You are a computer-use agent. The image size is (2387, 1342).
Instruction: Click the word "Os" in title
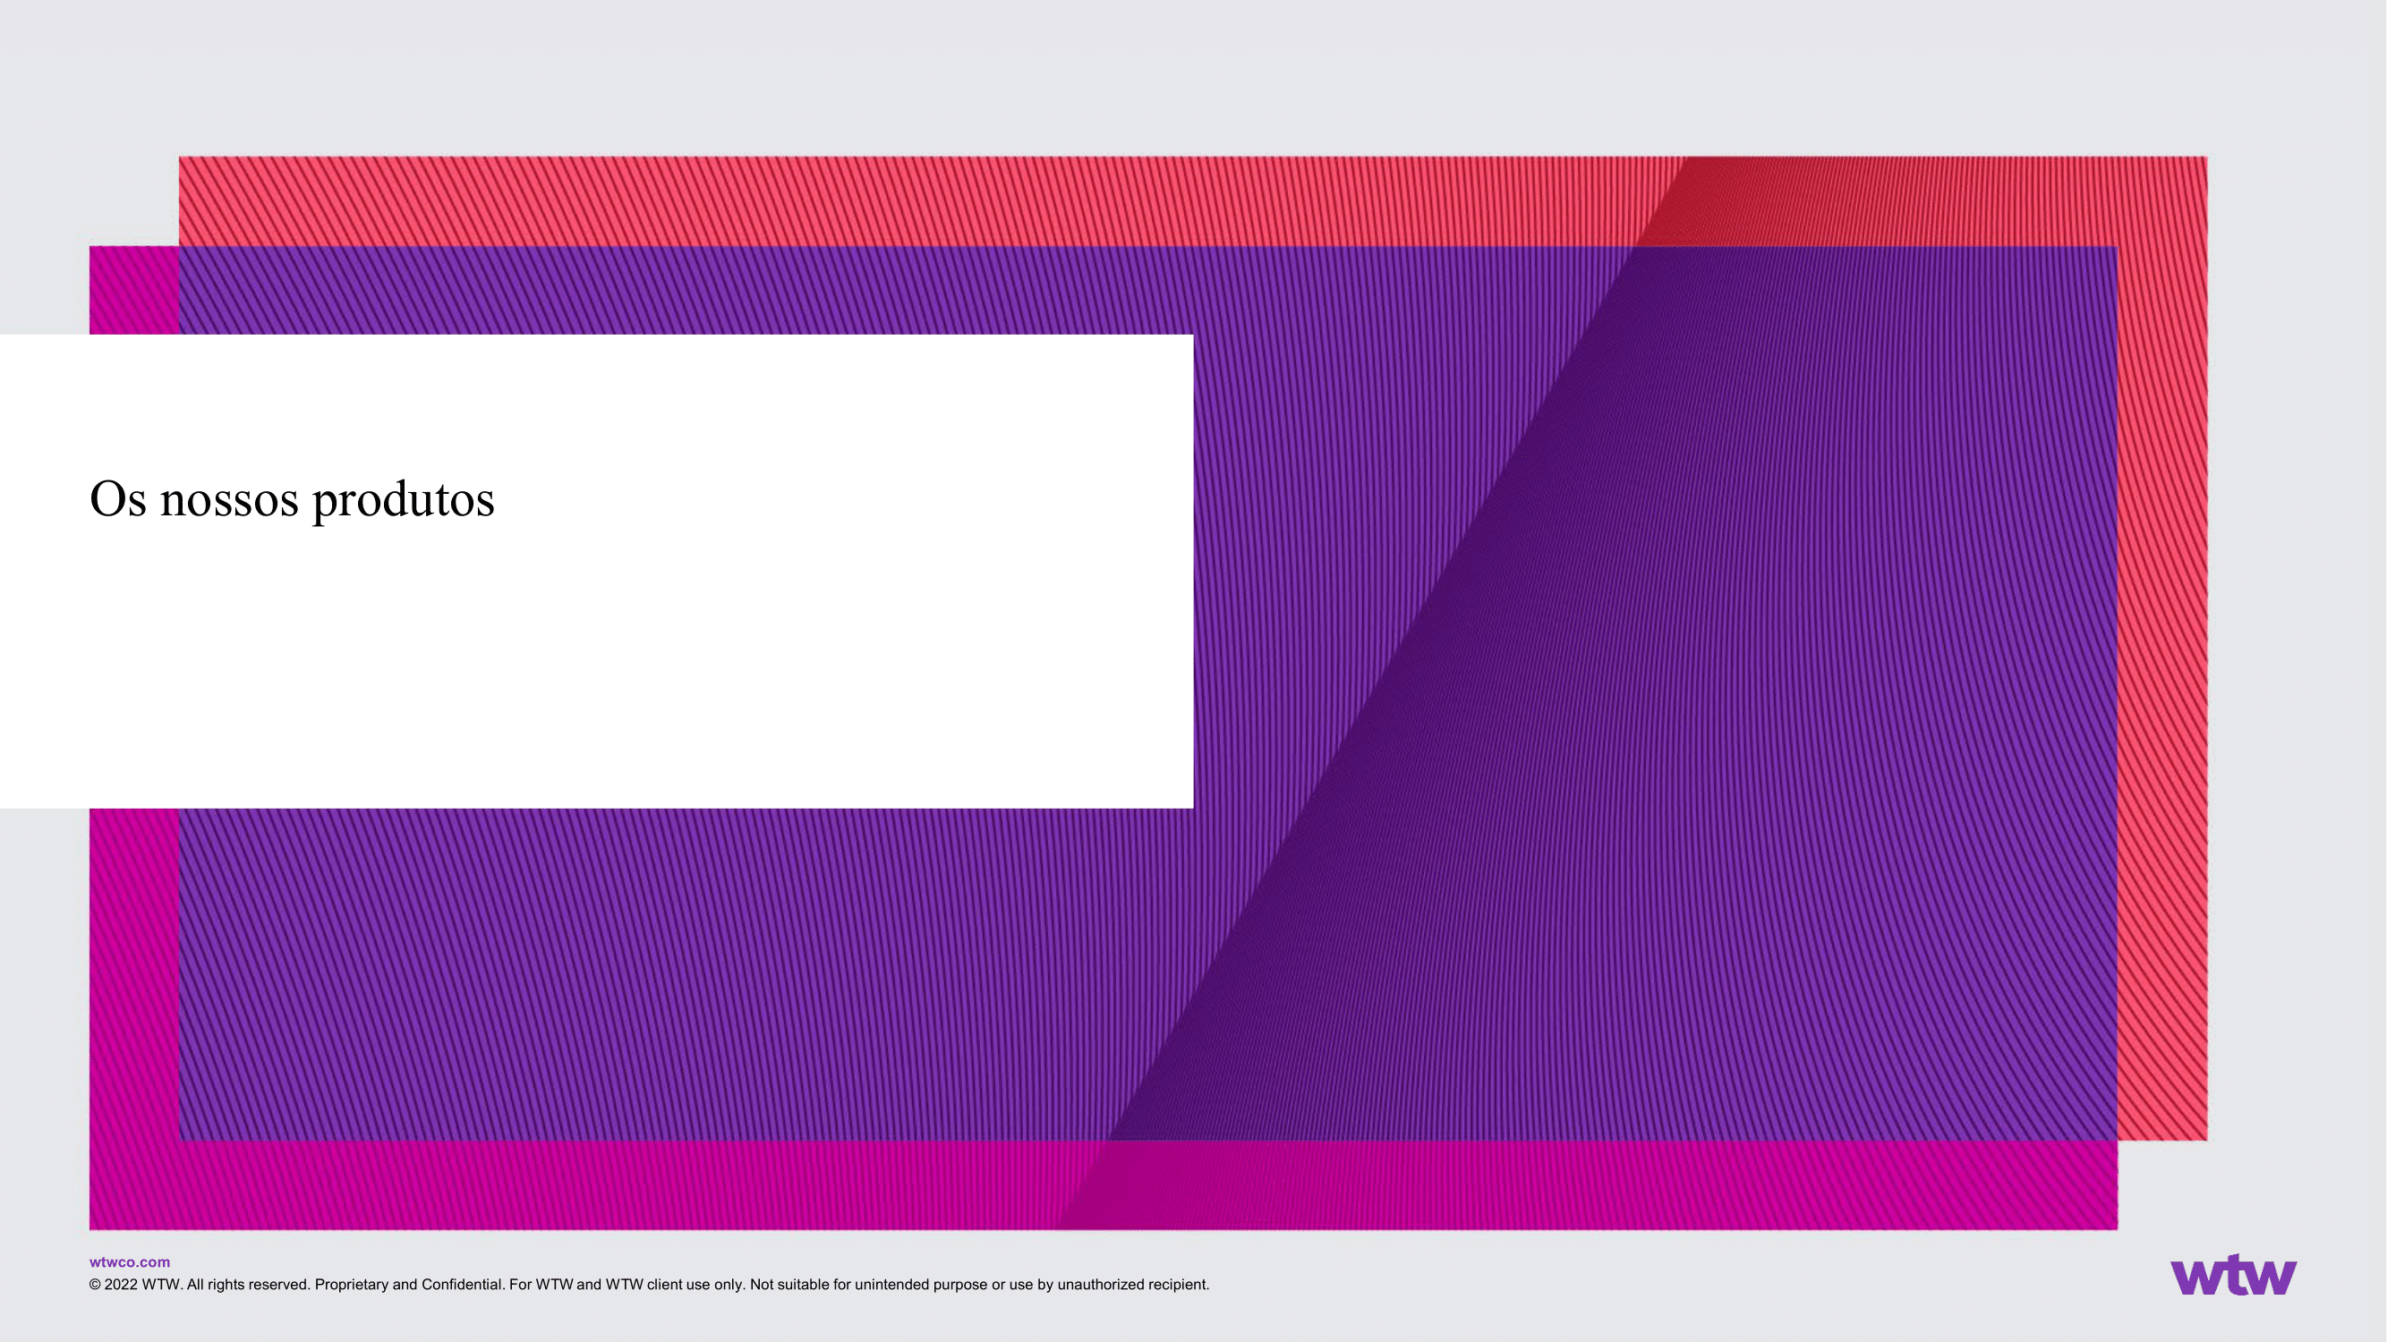point(117,499)
